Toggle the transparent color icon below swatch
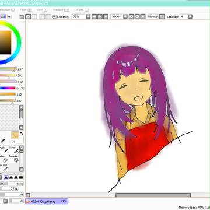The width and height of the screenshot is (210, 210). point(13,142)
